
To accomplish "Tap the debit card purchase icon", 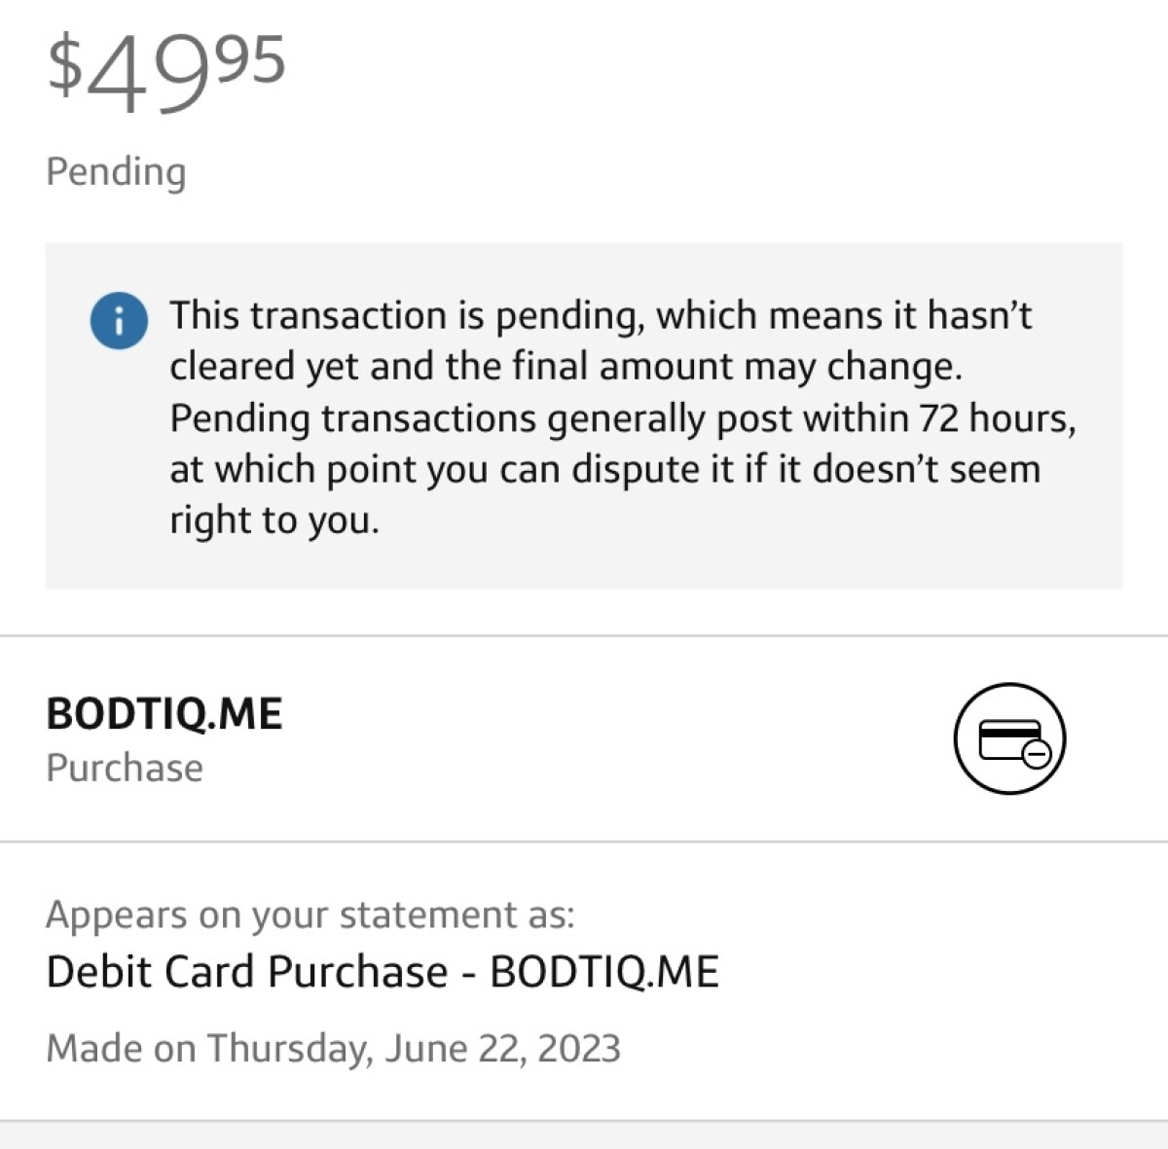I will click(1009, 738).
